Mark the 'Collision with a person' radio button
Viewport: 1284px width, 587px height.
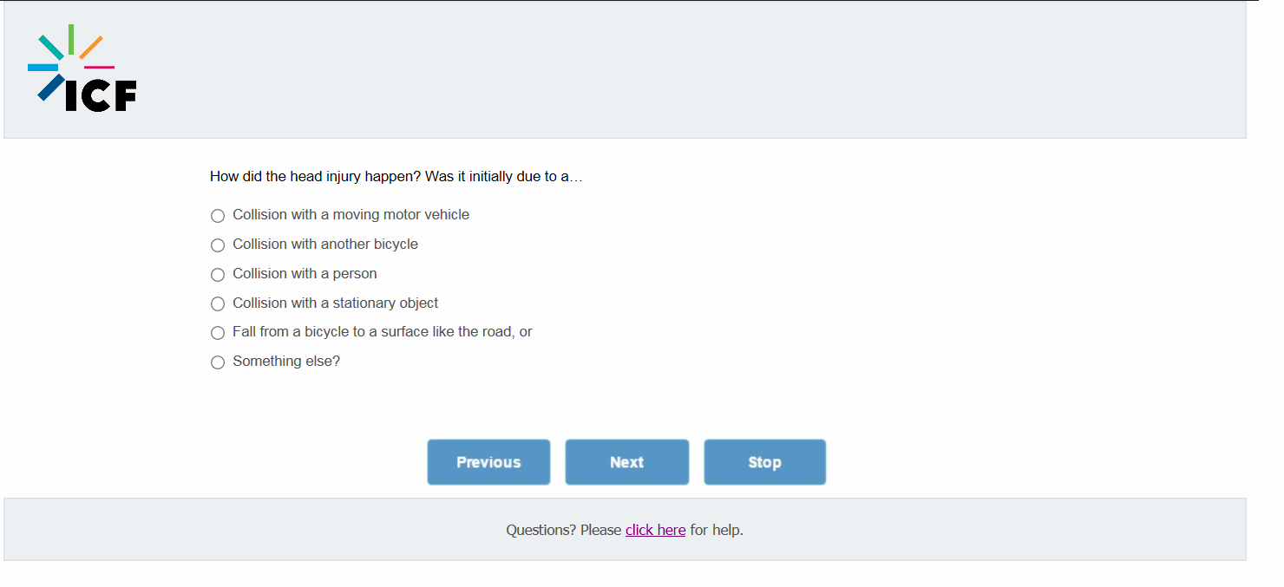click(x=218, y=275)
